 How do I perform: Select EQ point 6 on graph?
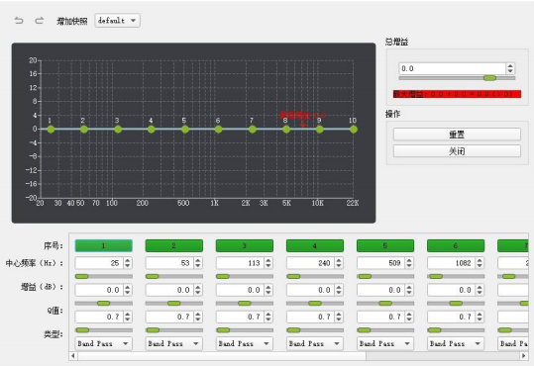point(218,130)
